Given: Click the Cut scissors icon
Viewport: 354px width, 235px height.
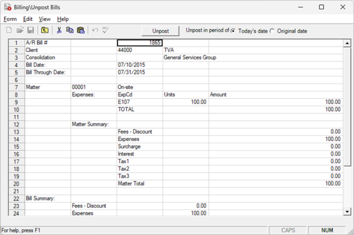Looking at the screenshot, I should coord(59,30).
